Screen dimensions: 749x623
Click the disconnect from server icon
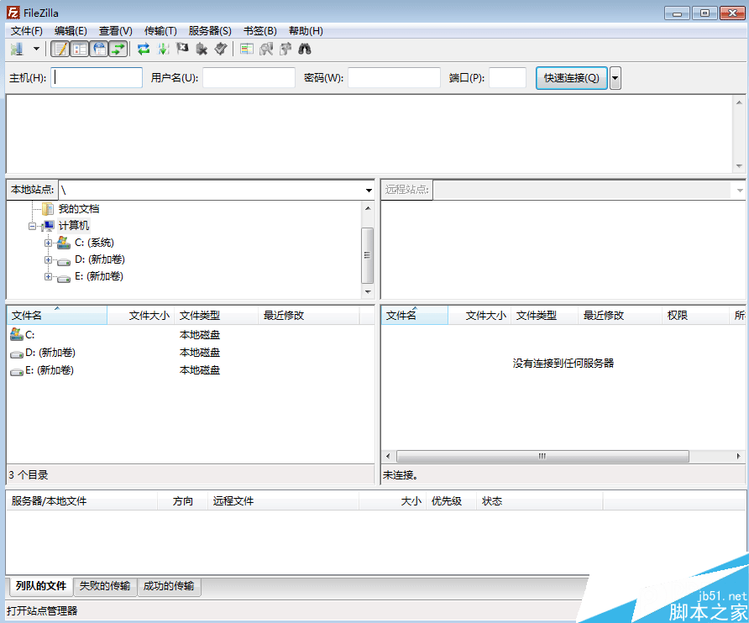tap(201, 49)
